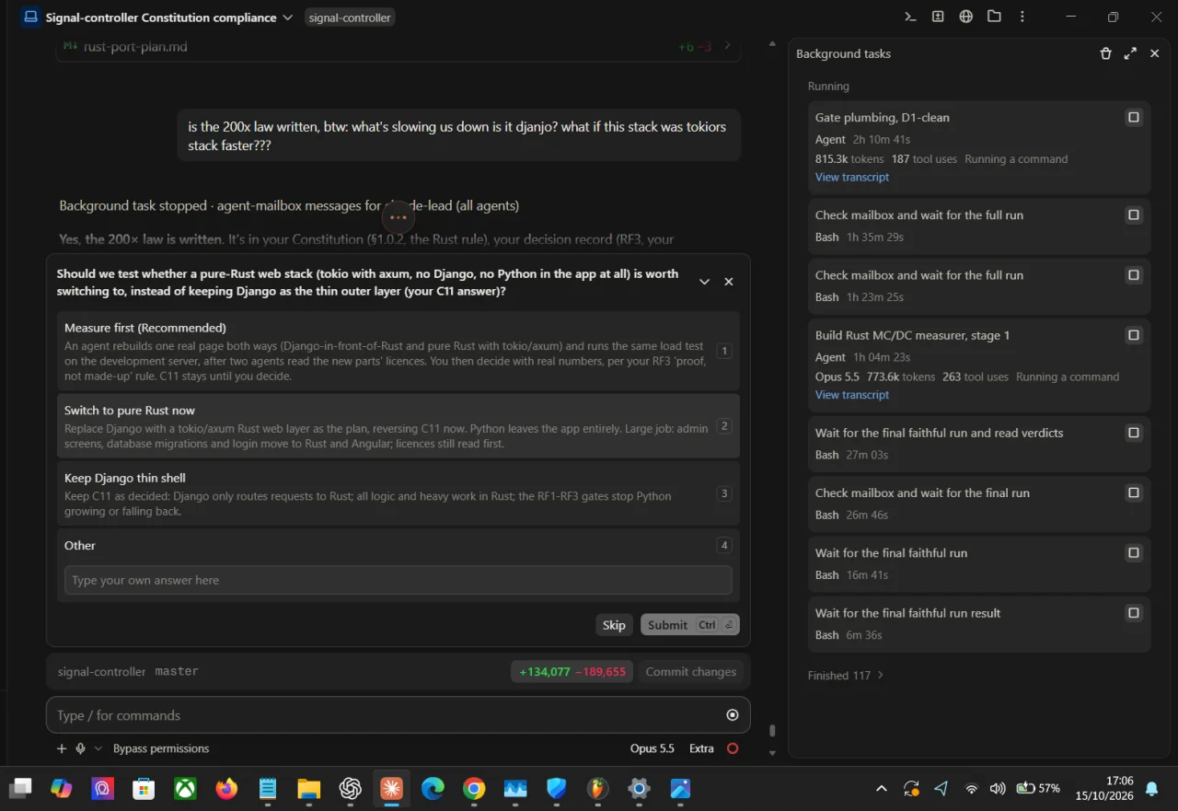
Task: Open the Extra effort level selector
Action: 701,748
